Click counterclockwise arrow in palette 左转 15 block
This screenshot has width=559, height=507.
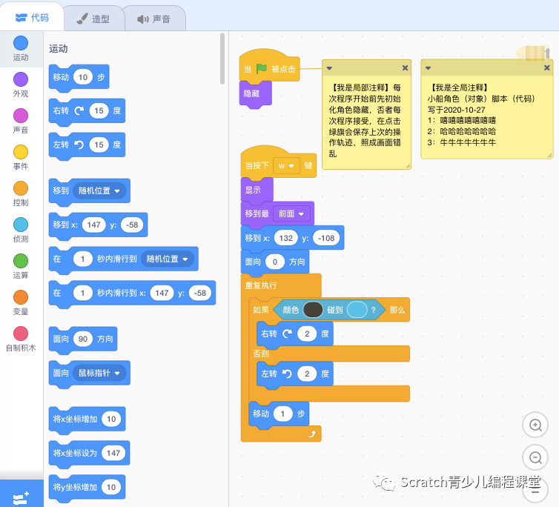click(x=79, y=145)
